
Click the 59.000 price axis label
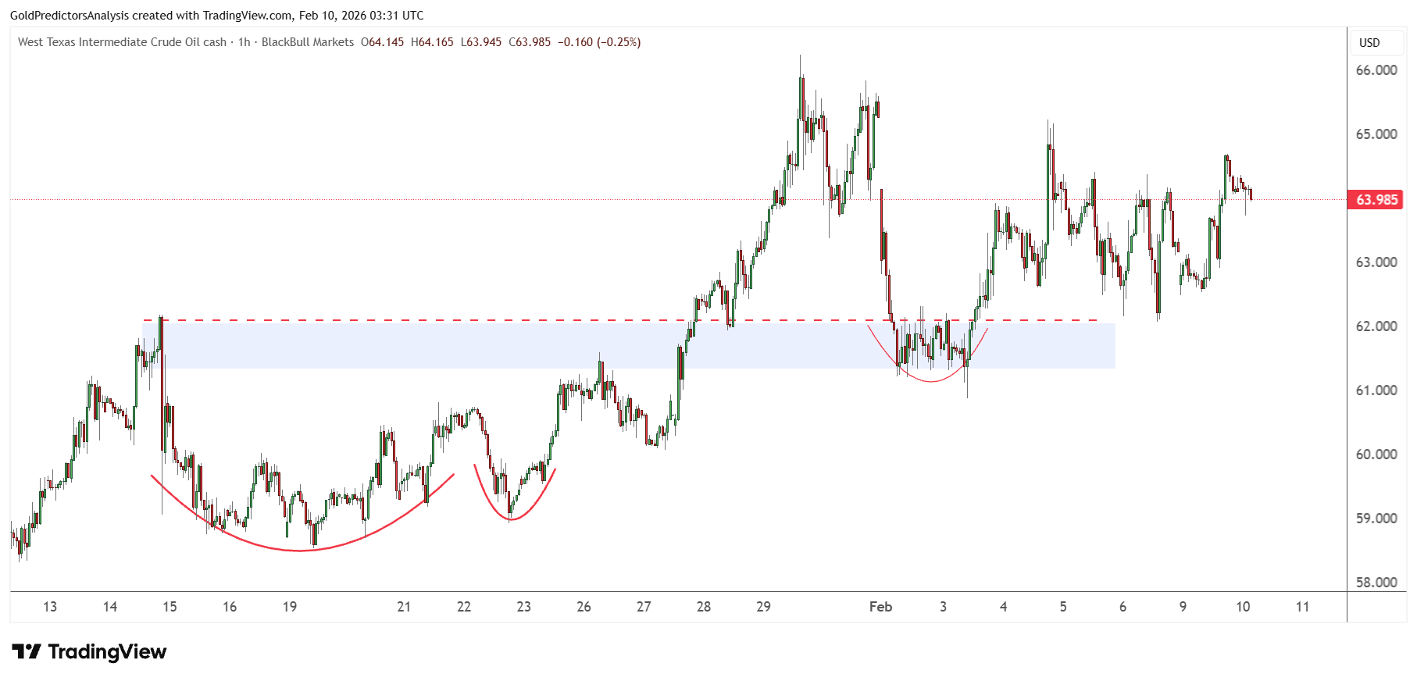pos(1376,519)
